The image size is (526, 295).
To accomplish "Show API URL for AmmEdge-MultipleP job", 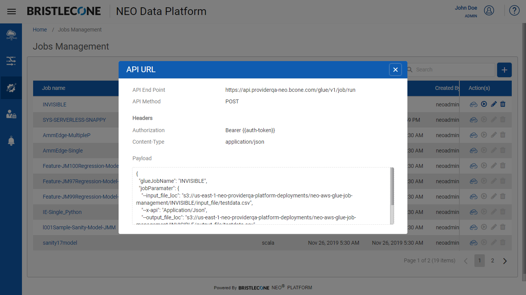I will pyautogui.click(x=474, y=135).
